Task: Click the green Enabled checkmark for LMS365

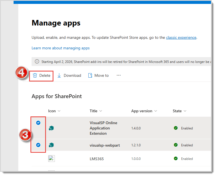Action: pyautogui.click(x=176, y=159)
